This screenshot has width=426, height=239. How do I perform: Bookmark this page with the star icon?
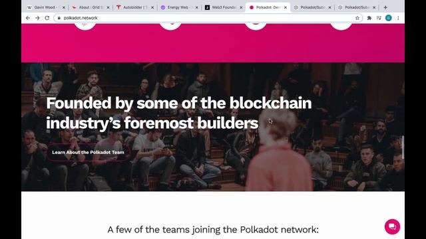click(x=357, y=18)
